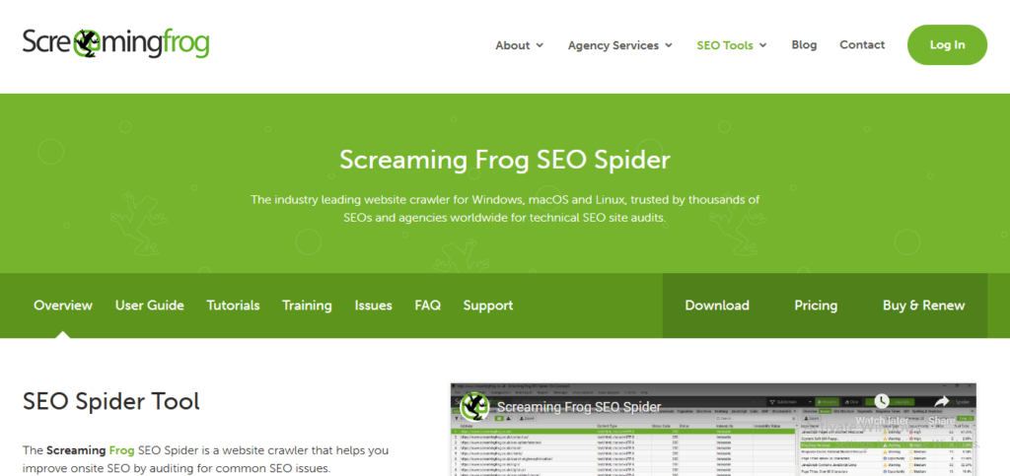The height and width of the screenshot is (476, 1010).
Task: Expand the SEO Tools dropdown
Action: click(732, 45)
